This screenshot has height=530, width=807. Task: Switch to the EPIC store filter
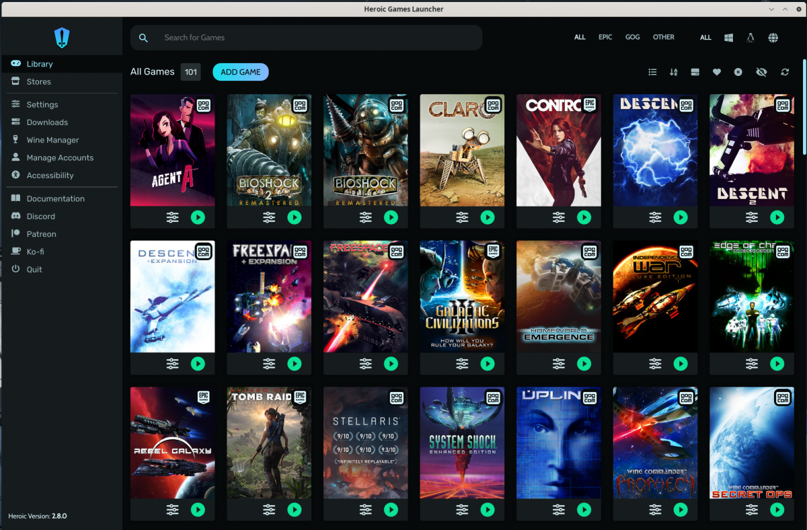click(605, 37)
